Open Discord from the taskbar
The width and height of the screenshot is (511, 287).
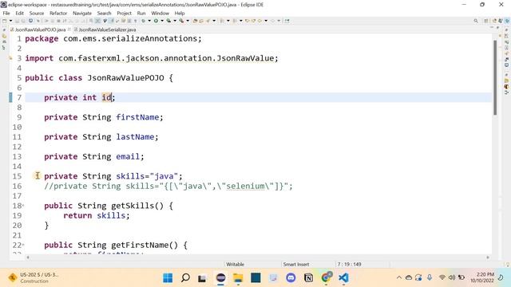[x=291, y=278]
